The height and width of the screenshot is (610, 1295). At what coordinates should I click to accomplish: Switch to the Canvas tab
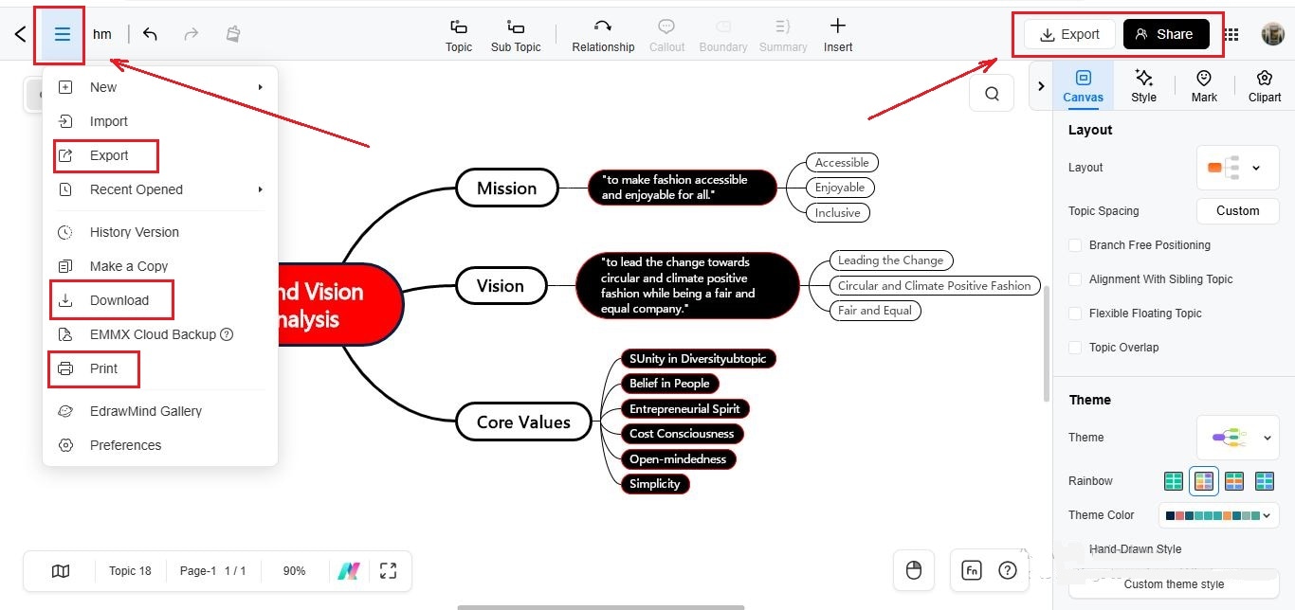[1083, 85]
